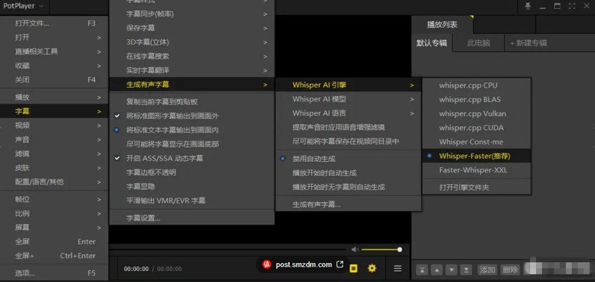Viewport: 595px width, 282px height.
Task: Expand the 直播相关工具 submenu
Action: point(54,52)
